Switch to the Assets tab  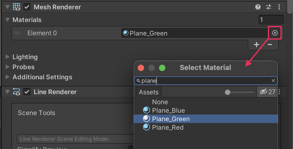(149, 92)
